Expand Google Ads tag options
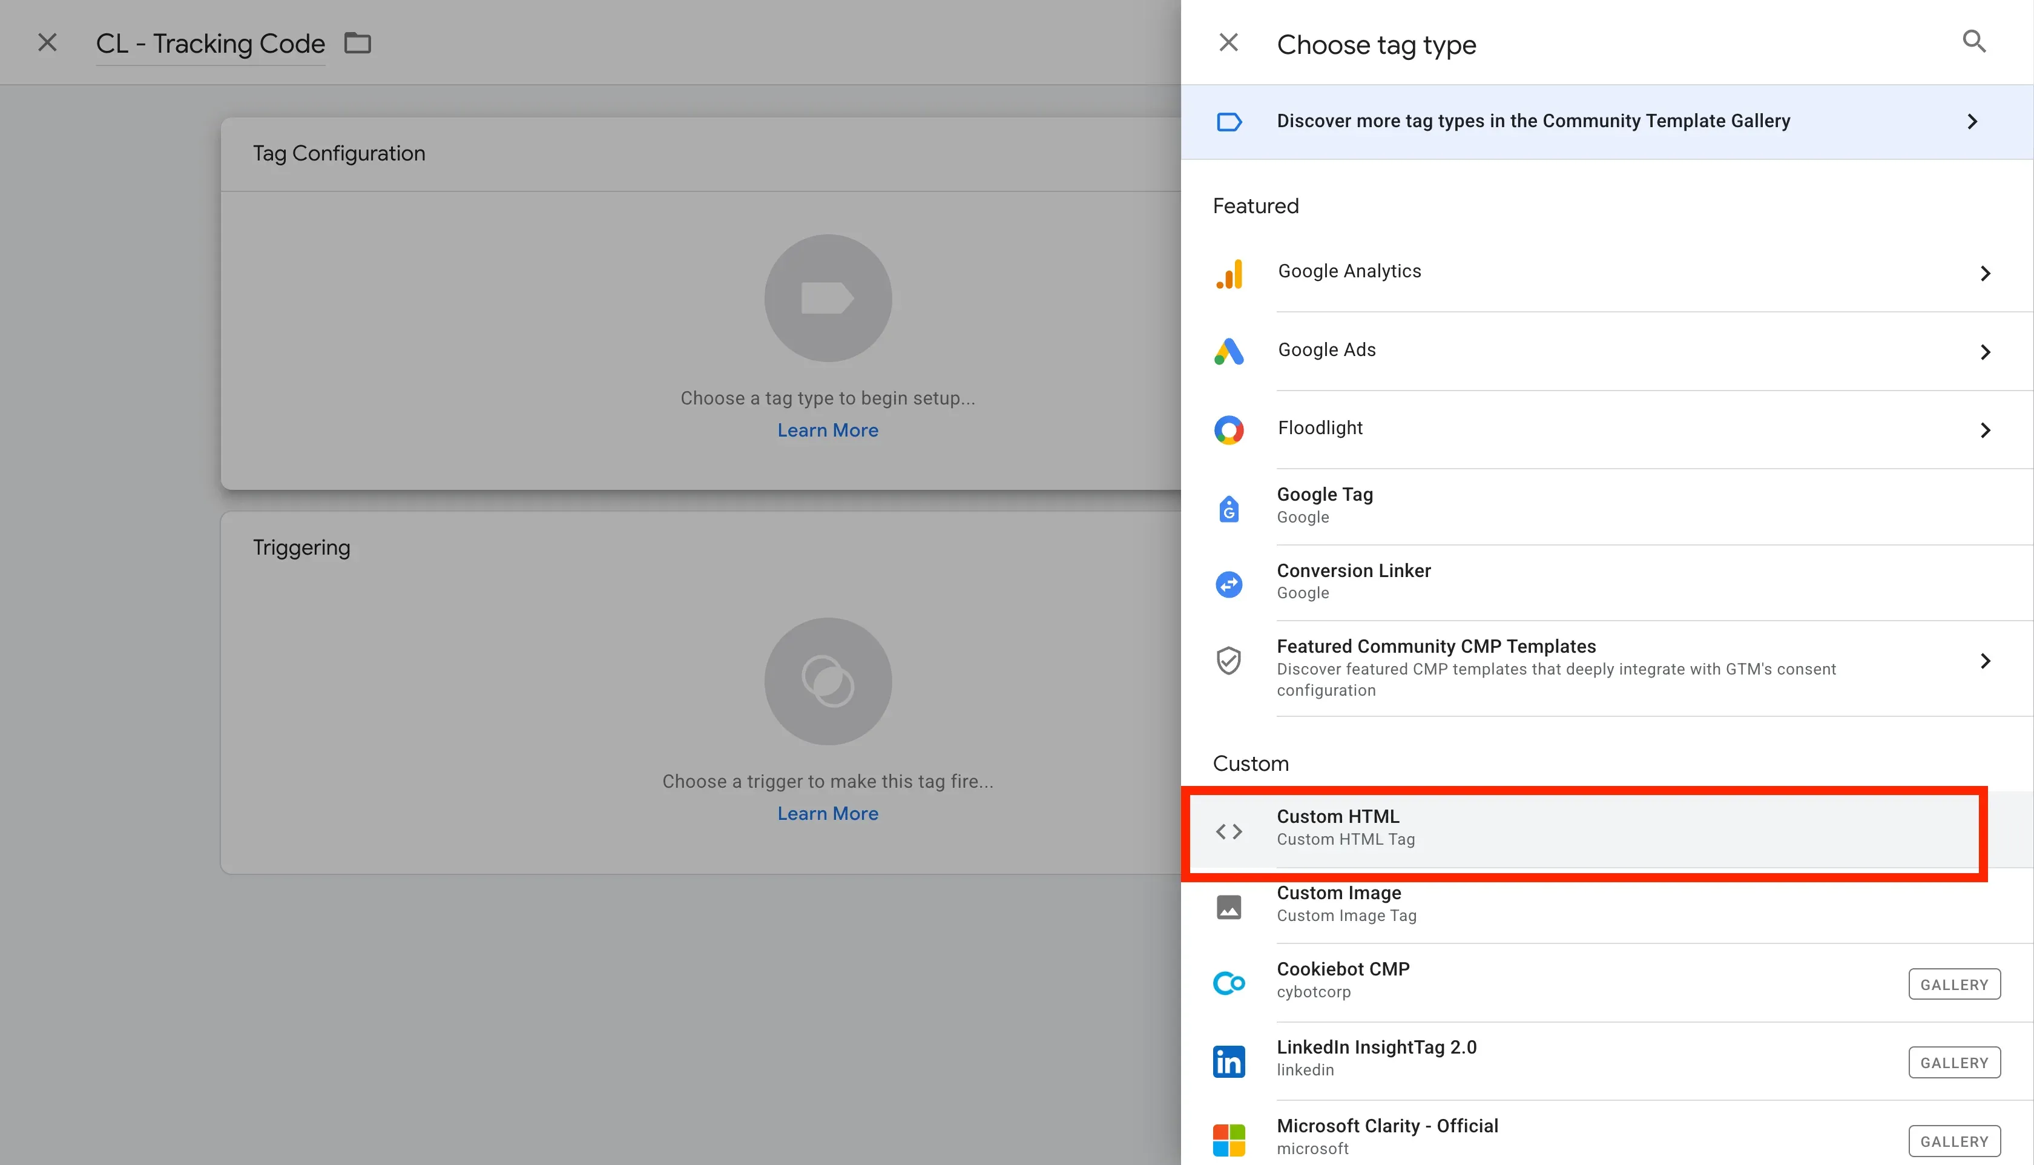This screenshot has width=2034, height=1165. point(1985,352)
